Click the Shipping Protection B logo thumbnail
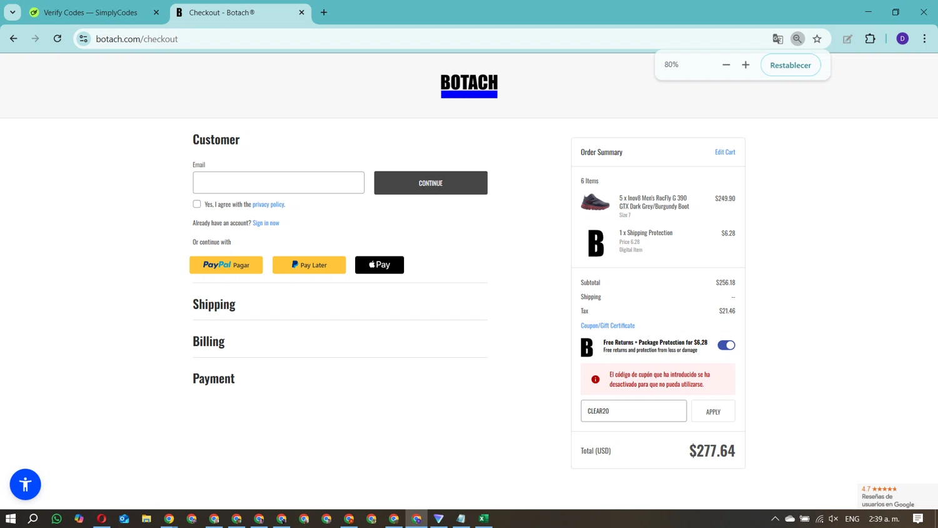 [596, 243]
